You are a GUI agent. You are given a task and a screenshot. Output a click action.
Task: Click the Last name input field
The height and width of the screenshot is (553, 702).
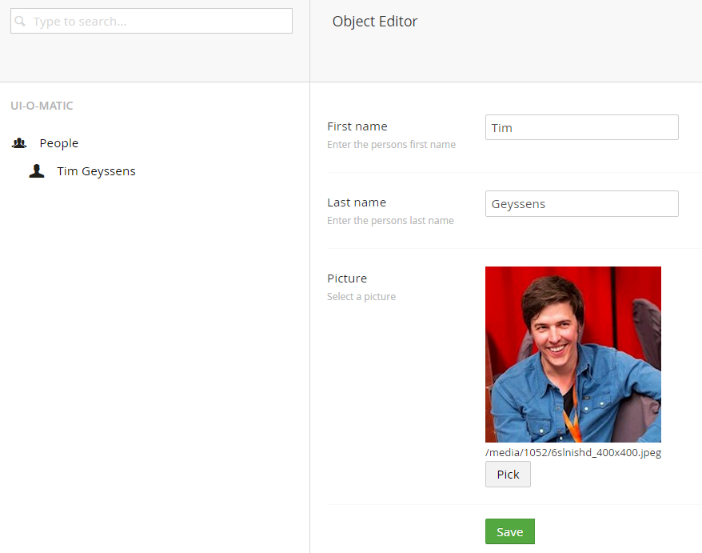[x=581, y=204]
